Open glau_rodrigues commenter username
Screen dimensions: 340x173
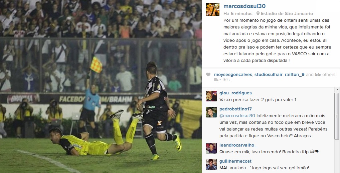tap(235, 93)
